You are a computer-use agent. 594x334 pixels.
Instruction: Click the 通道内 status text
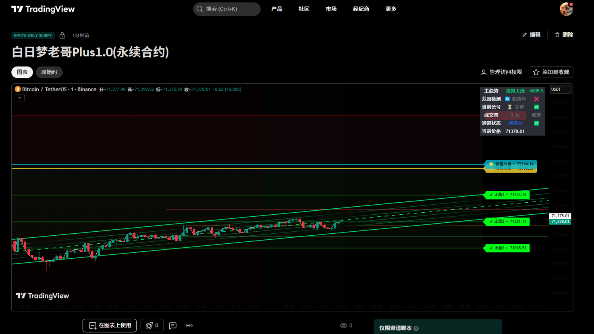click(x=515, y=123)
